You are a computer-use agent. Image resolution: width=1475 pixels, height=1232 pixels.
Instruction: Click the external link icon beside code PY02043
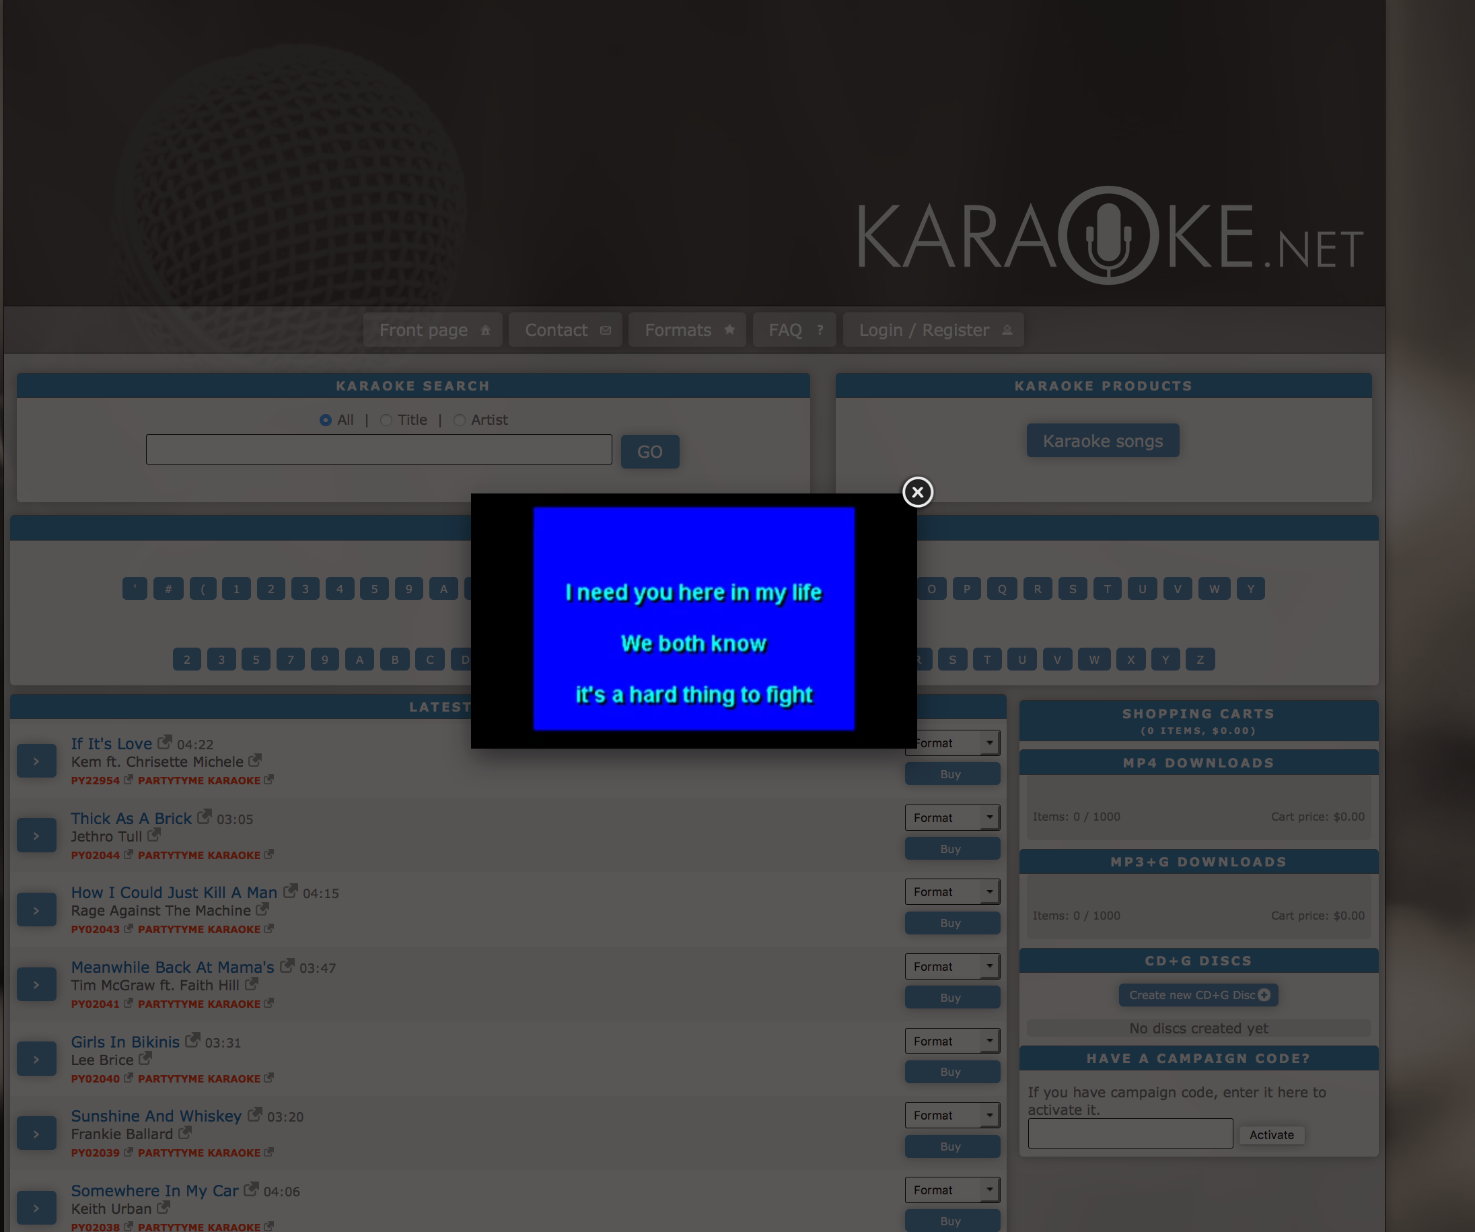click(128, 928)
